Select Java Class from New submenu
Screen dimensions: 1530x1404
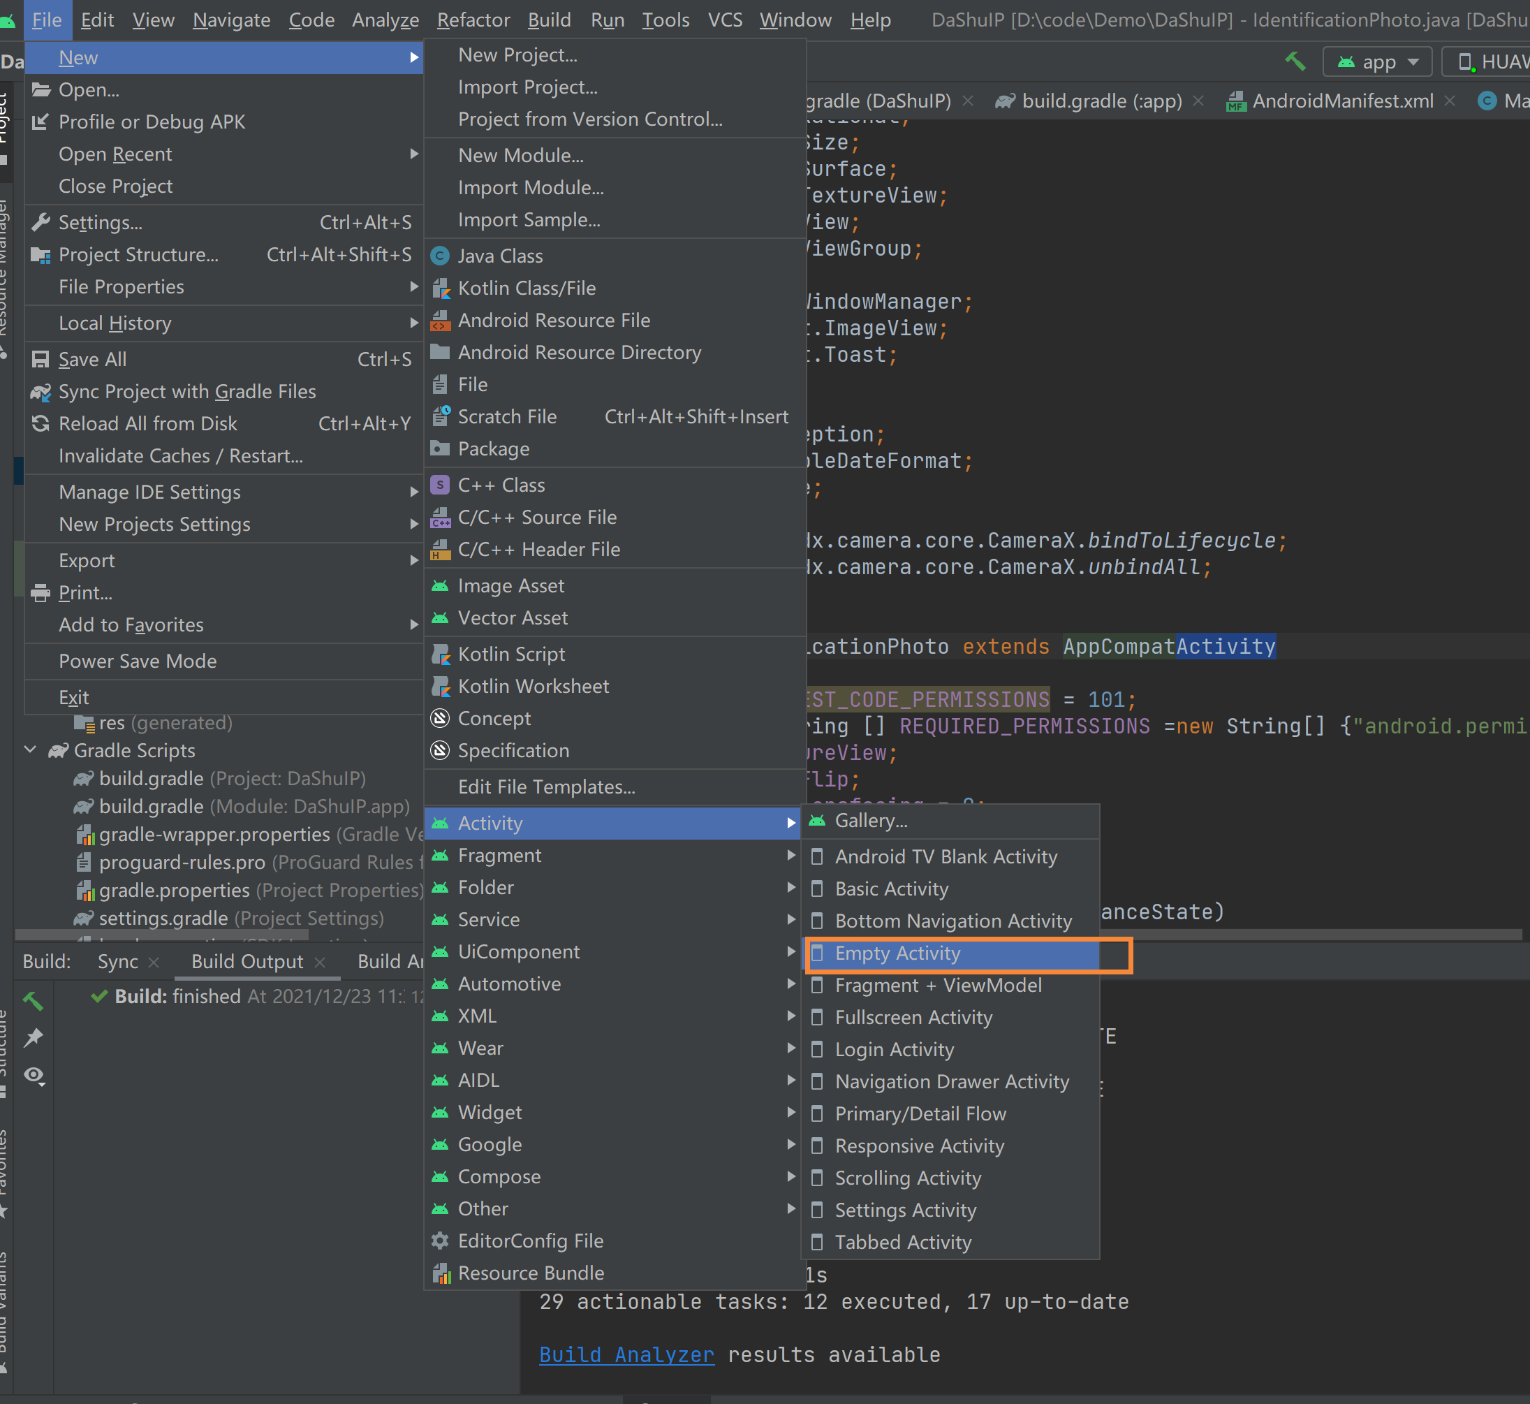pos(500,256)
